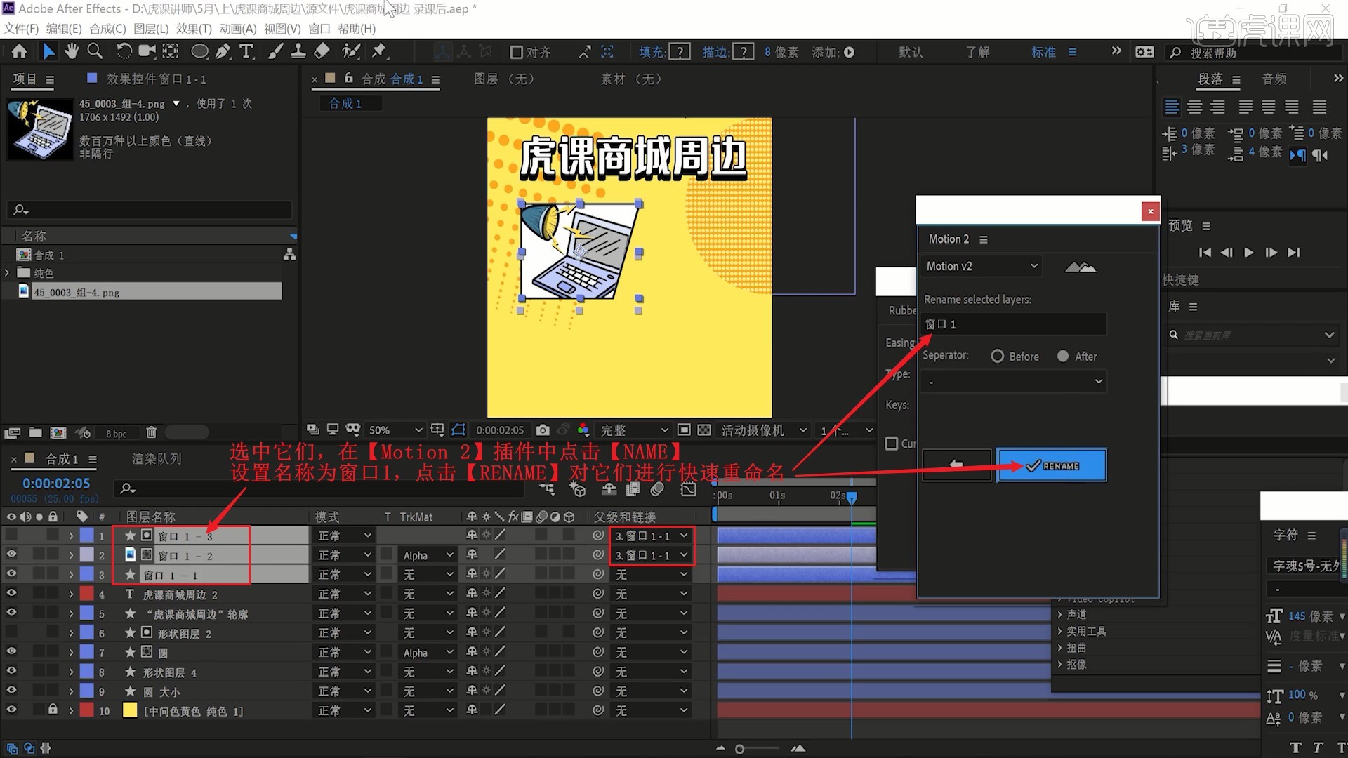
Task: Select the Rotation tool
Action: pyautogui.click(x=124, y=51)
